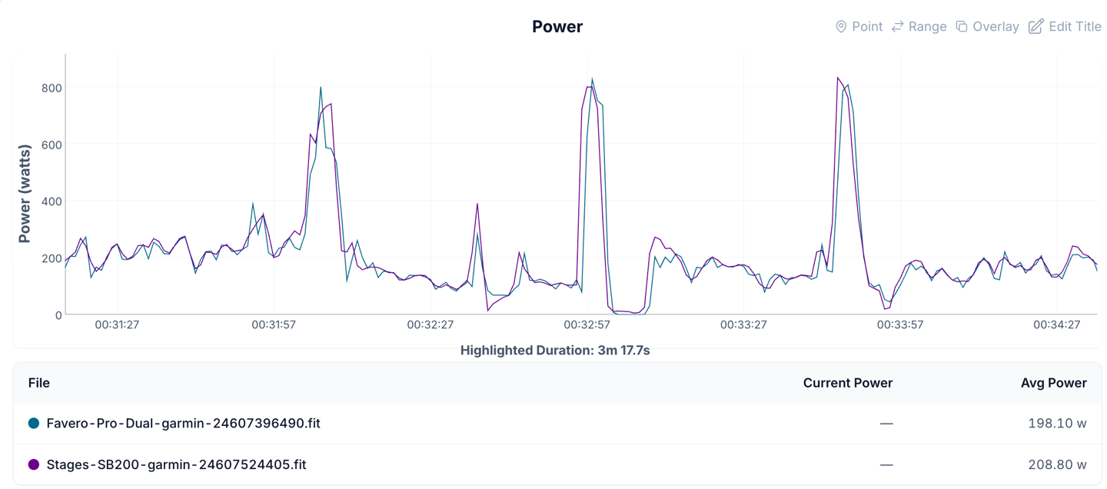
Task: Click the 0 y-axis tick label
Action: (58, 315)
